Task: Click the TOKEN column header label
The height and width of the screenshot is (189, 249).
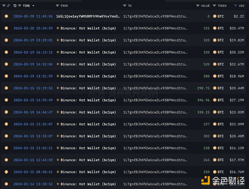Action: tap(222, 6)
